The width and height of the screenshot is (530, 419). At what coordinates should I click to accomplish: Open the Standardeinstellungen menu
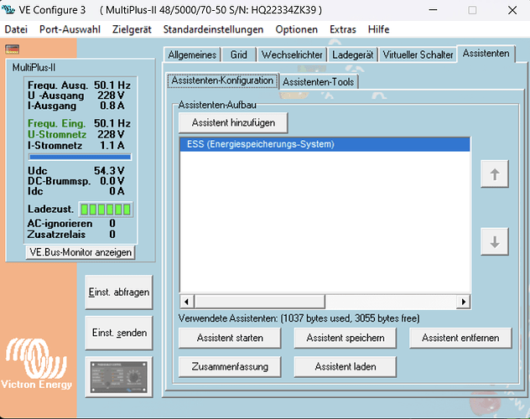tap(213, 29)
